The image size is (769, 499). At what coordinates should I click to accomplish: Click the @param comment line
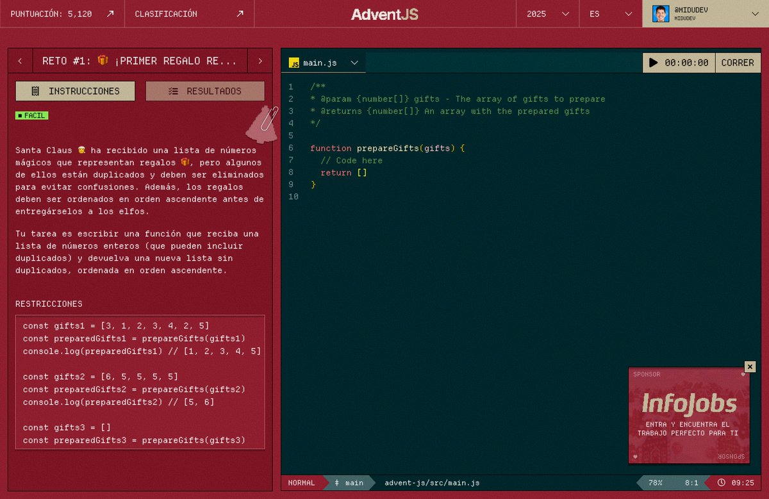pos(458,99)
